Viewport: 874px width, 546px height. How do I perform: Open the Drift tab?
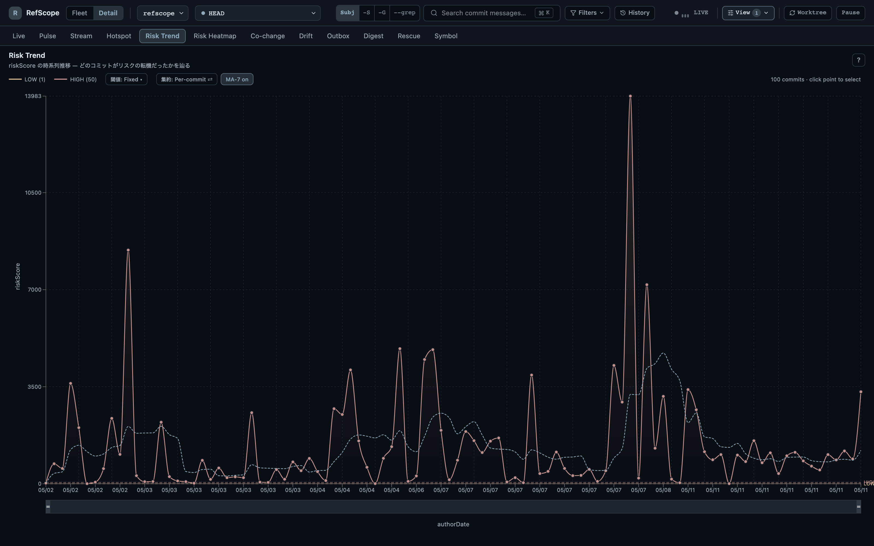[306, 36]
